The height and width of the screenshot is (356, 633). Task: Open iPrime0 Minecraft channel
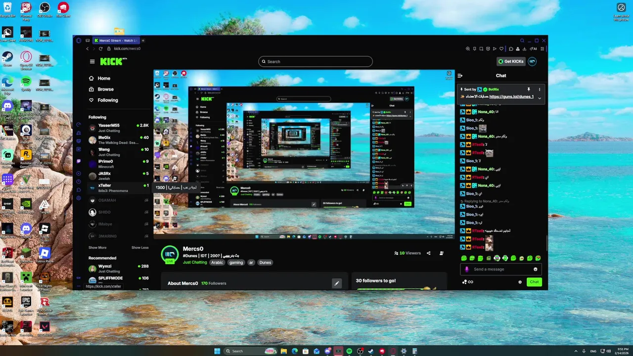119,164
